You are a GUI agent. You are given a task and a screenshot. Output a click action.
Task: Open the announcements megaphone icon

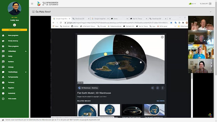pyautogui.click(x=3, y=41)
